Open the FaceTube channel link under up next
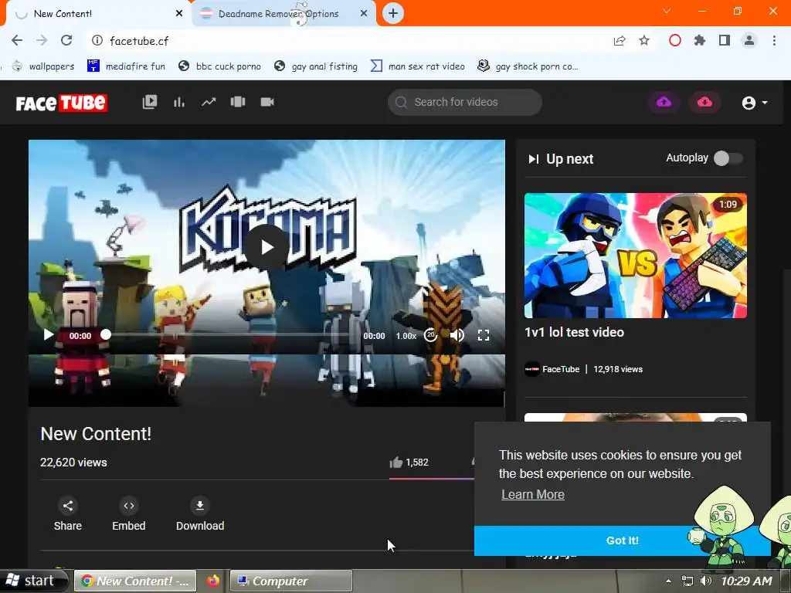Viewport: 791px width, 593px height. tap(561, 369)
